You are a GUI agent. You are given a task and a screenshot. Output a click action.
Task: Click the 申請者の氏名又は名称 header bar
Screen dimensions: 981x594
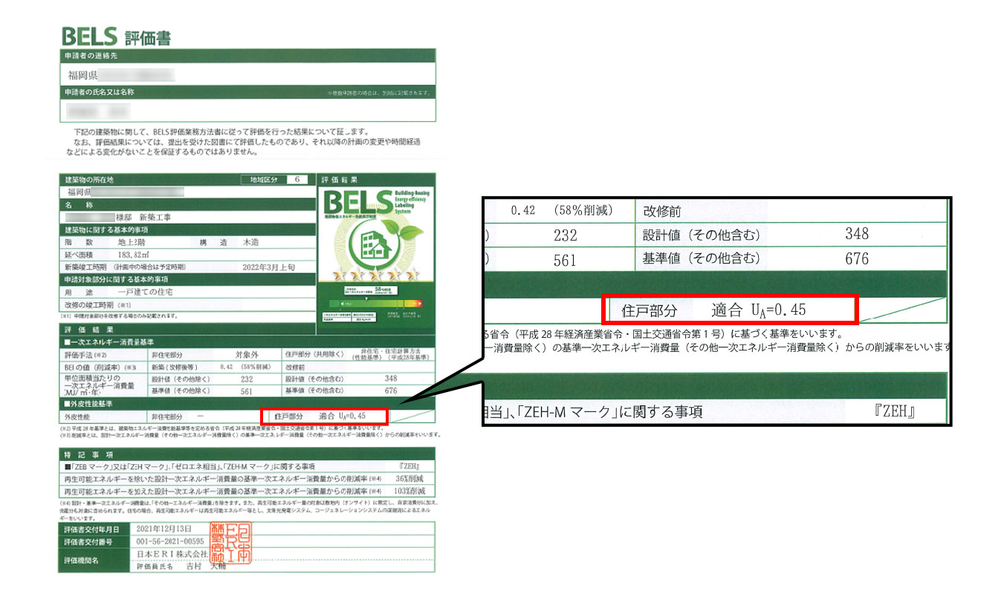point(247,92)
